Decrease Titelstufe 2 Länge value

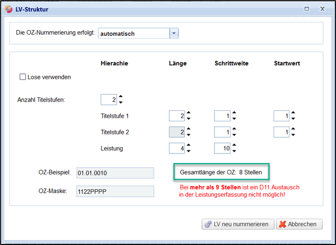pos(189,135)
